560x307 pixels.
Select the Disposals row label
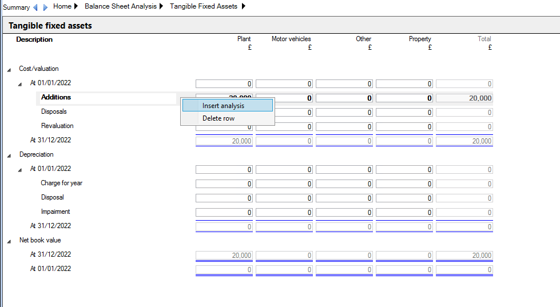[54, 111]
